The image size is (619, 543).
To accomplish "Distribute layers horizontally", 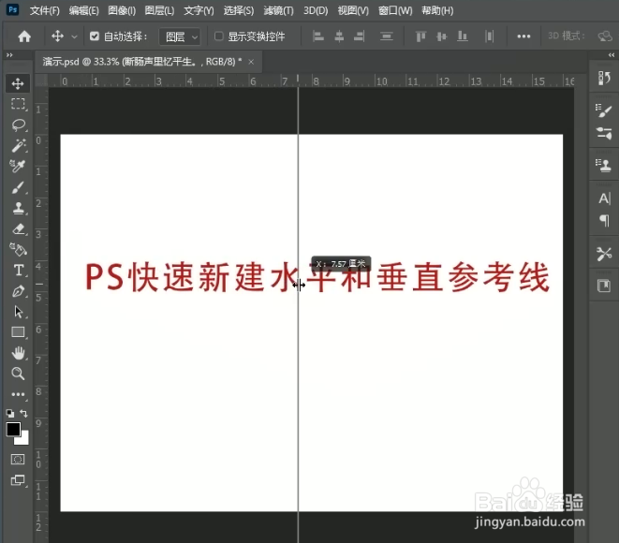I will [x=489, y=37].
